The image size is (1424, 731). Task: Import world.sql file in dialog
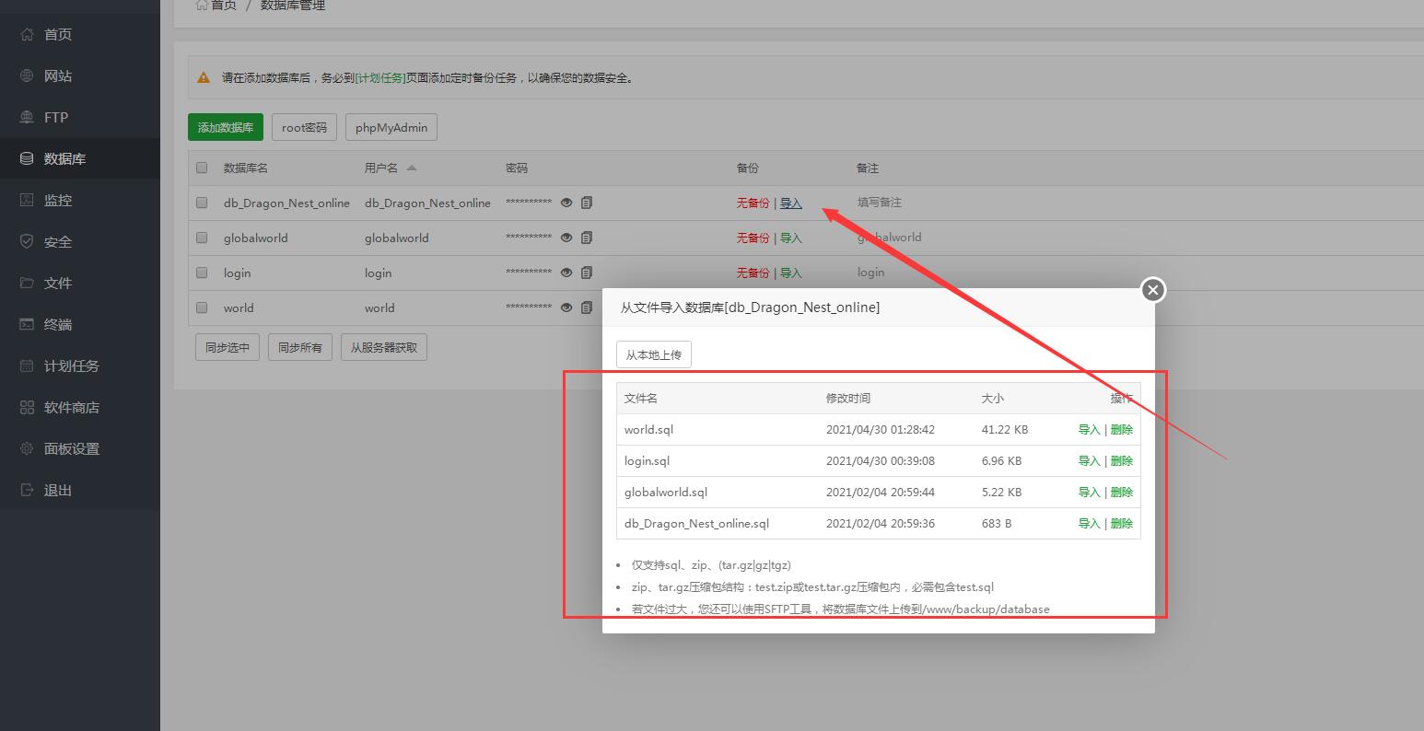tap(1090, 429)
